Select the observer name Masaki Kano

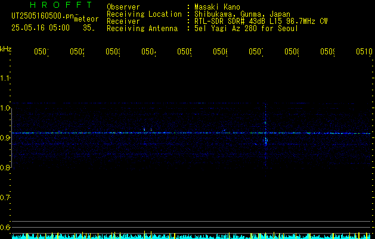[217, 7]
